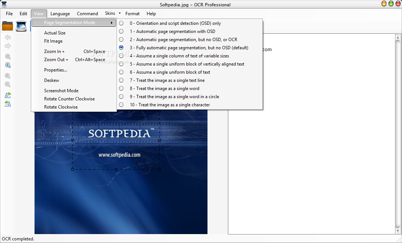The image size is (402, 243).
Task: Choose Deskew from the View menu
Action: pyautogui.click(x=74, y=80)
